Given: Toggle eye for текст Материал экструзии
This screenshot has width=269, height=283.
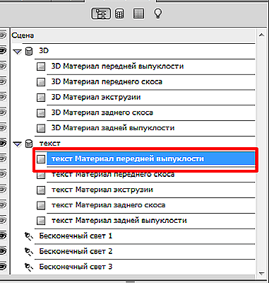Looking at the screenshot, I should (x=3, y=190).
